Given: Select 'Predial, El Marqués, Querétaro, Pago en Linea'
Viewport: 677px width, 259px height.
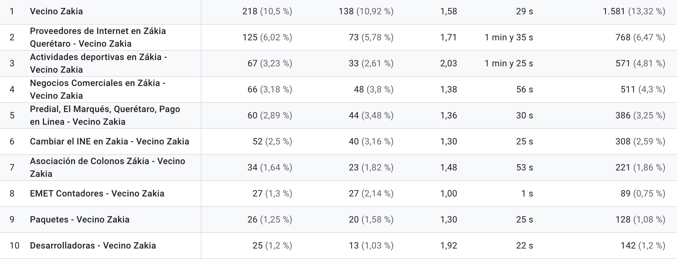Looking at the screenshot, I should point(105,116).
